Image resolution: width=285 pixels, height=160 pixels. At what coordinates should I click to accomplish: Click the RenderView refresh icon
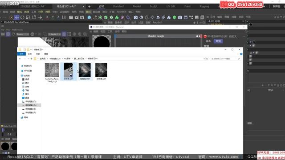point(13,34)
